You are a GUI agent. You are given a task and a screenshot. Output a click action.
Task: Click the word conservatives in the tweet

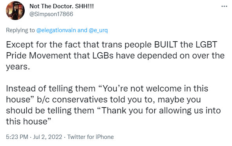coord(80,99)
